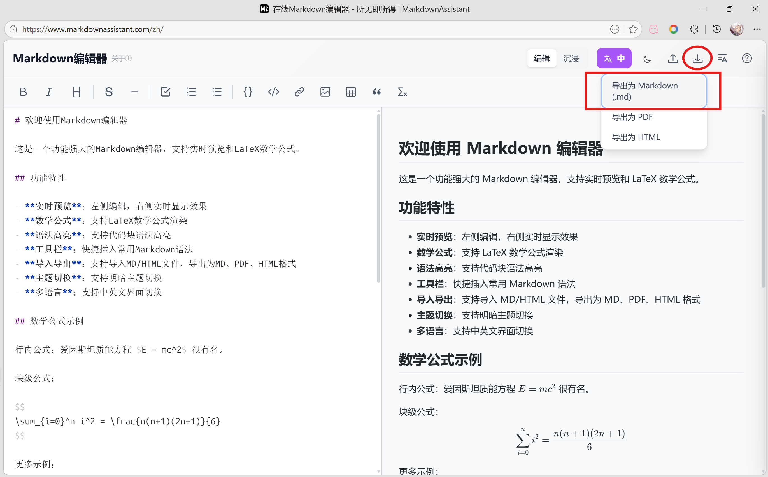Insert an unordered bullet list
The image size is (768, 477).
pyautogui.click(x=217, y=92)
